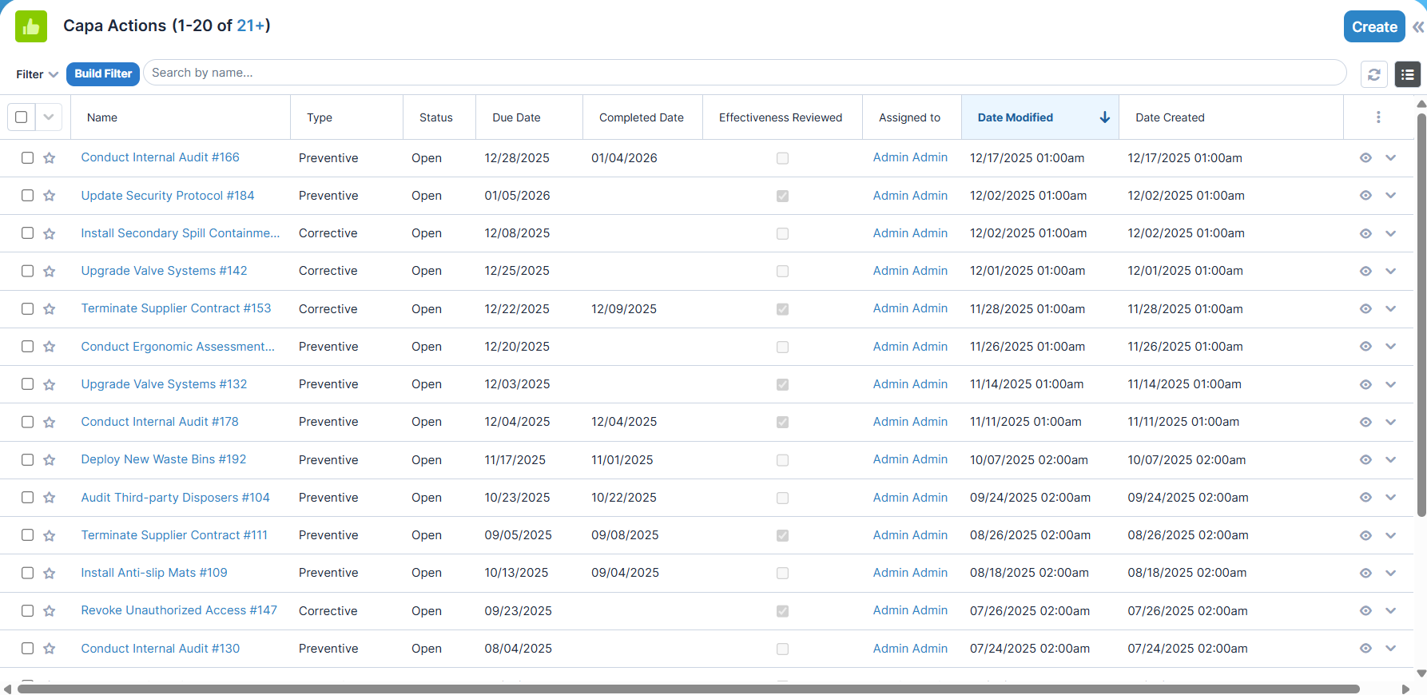Open row actions chevron for Install Secondary Spill Containment
This screenshot has height=695, width=1427.
coord(1391,233)
